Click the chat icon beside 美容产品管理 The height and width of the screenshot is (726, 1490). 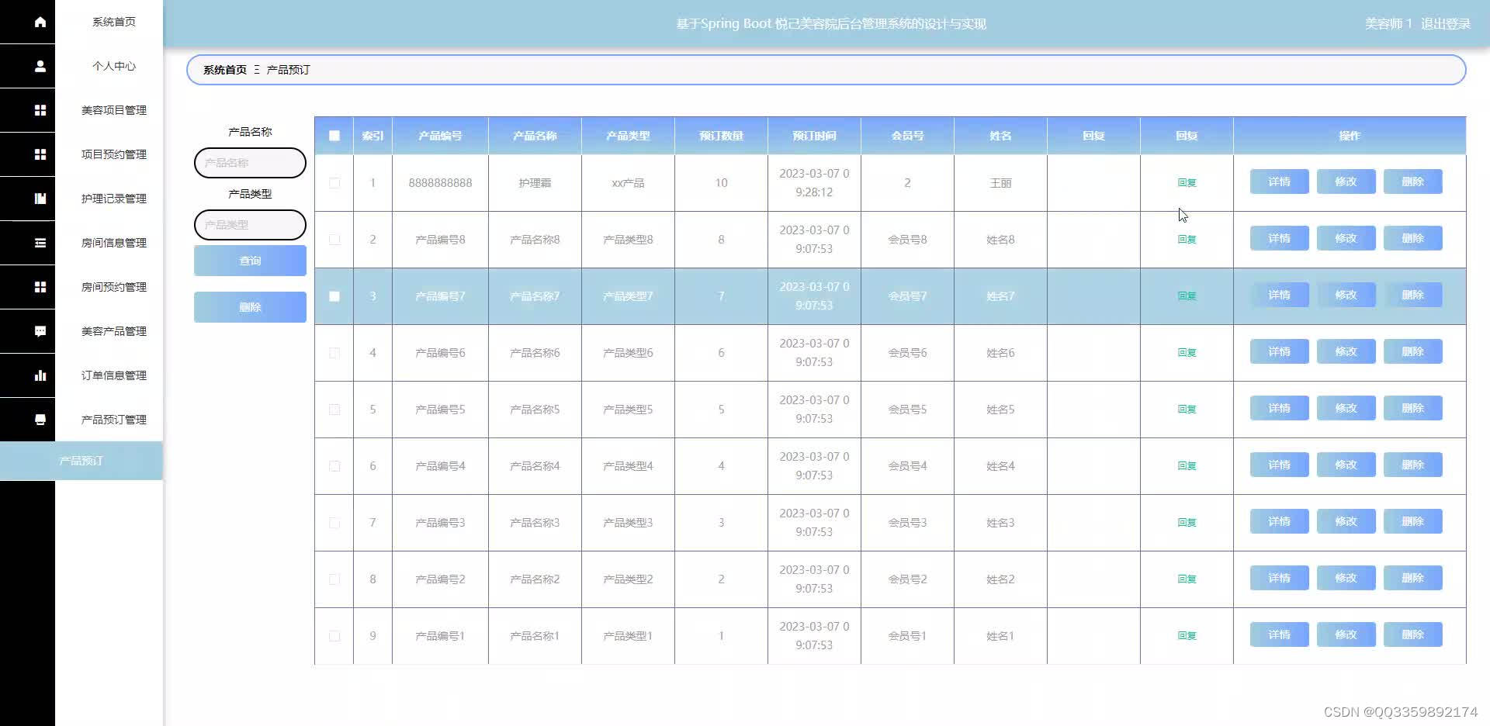click(40, 331)
